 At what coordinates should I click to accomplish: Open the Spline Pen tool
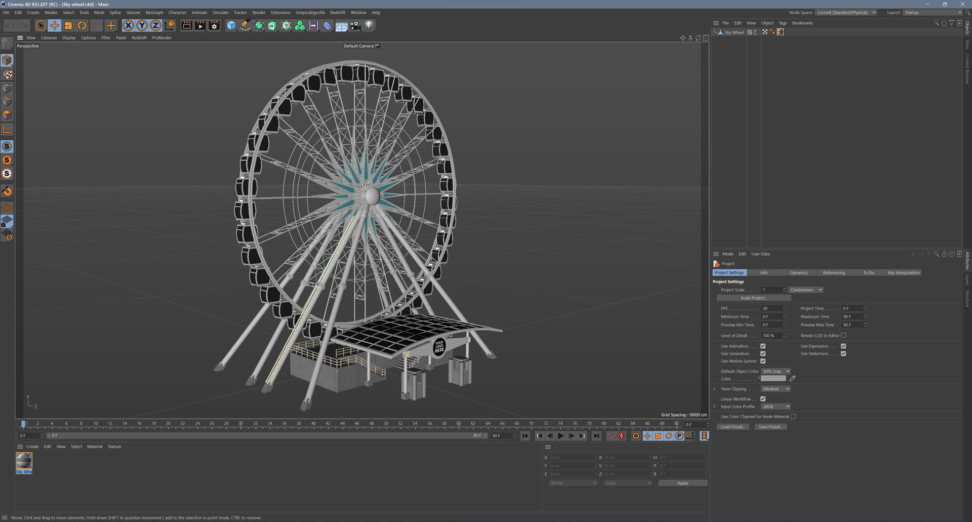click(245, 25)
